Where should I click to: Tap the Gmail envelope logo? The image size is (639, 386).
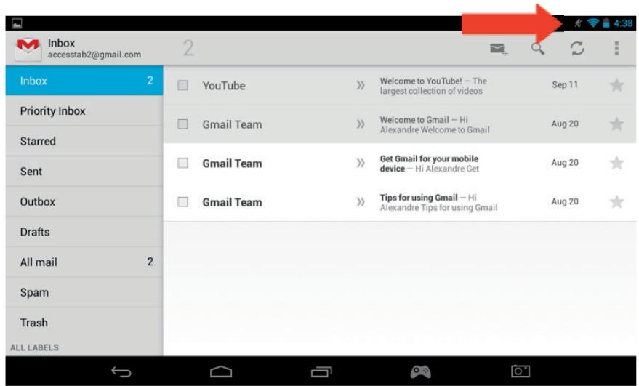pyautogui.click(x=28, y=49)
